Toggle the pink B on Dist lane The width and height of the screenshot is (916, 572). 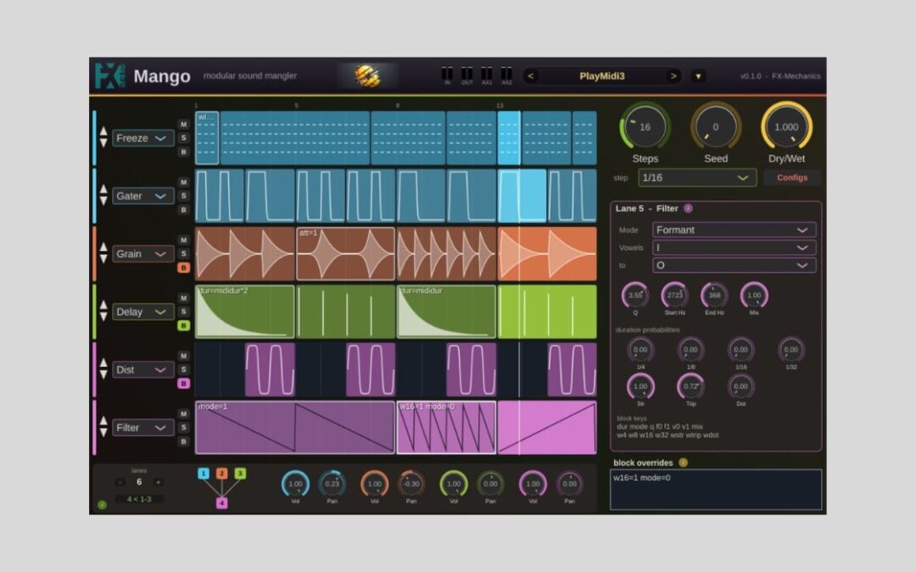point(183,384)
